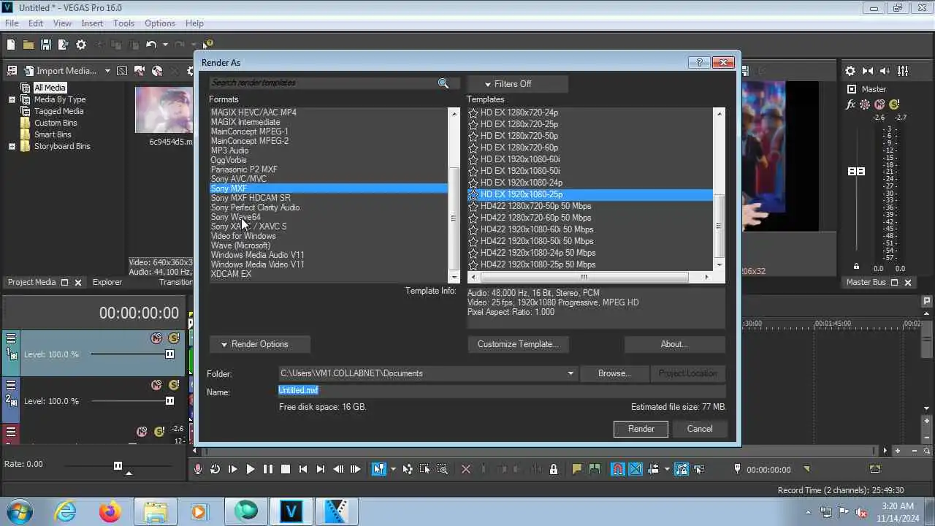The height and width of the screenshot is (526, 935).
Task: Expand Filters Off dropdown in Render As
Action: point(517,84)
